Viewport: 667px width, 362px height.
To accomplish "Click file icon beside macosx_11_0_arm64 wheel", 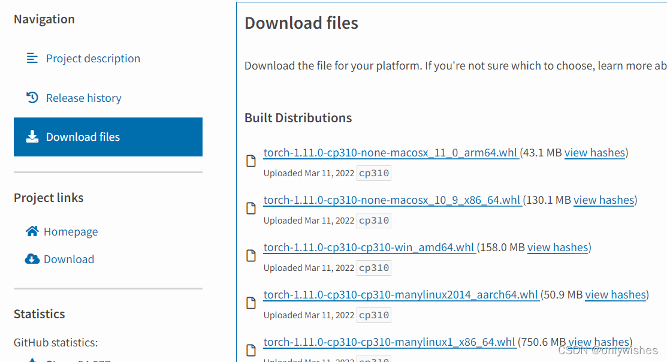I will point(251,161).
